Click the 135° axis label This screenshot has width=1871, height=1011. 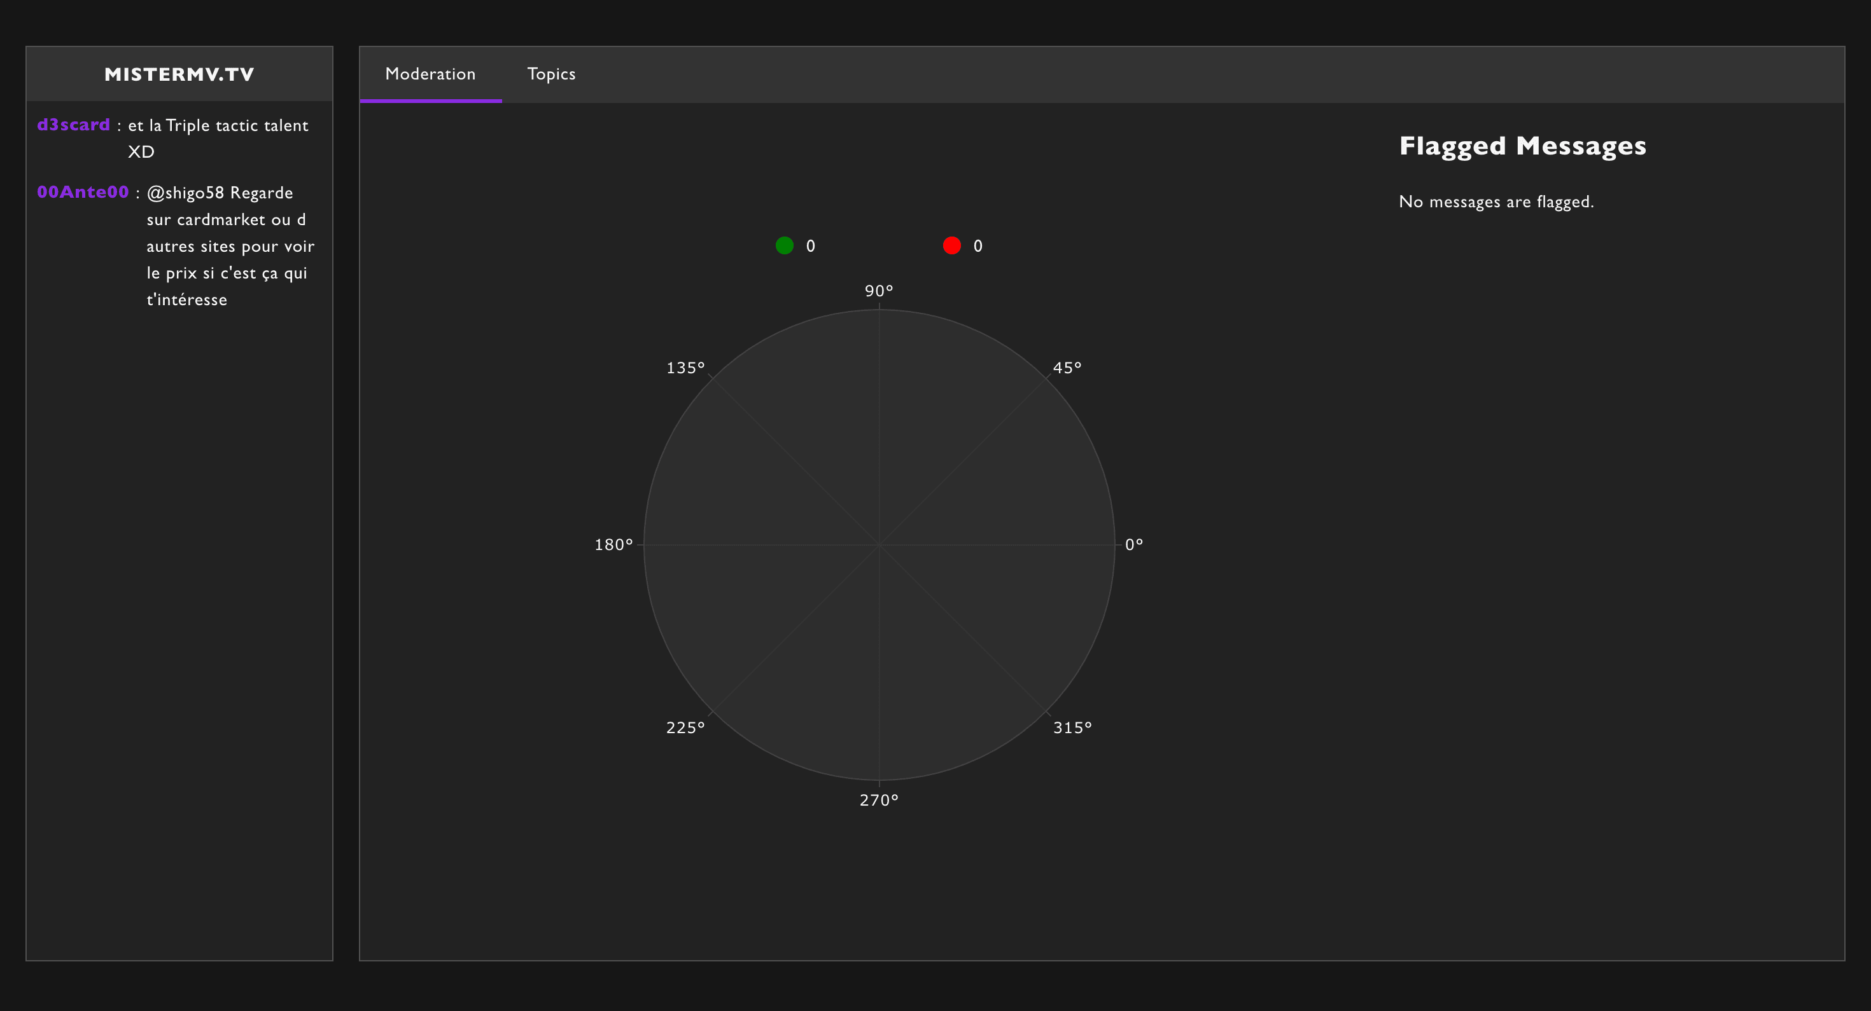click(x=685, y=368)
